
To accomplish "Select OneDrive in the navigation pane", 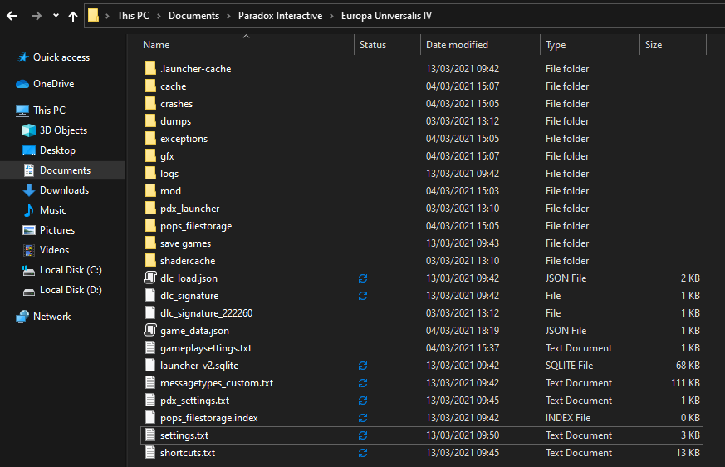I will point(53,84).
